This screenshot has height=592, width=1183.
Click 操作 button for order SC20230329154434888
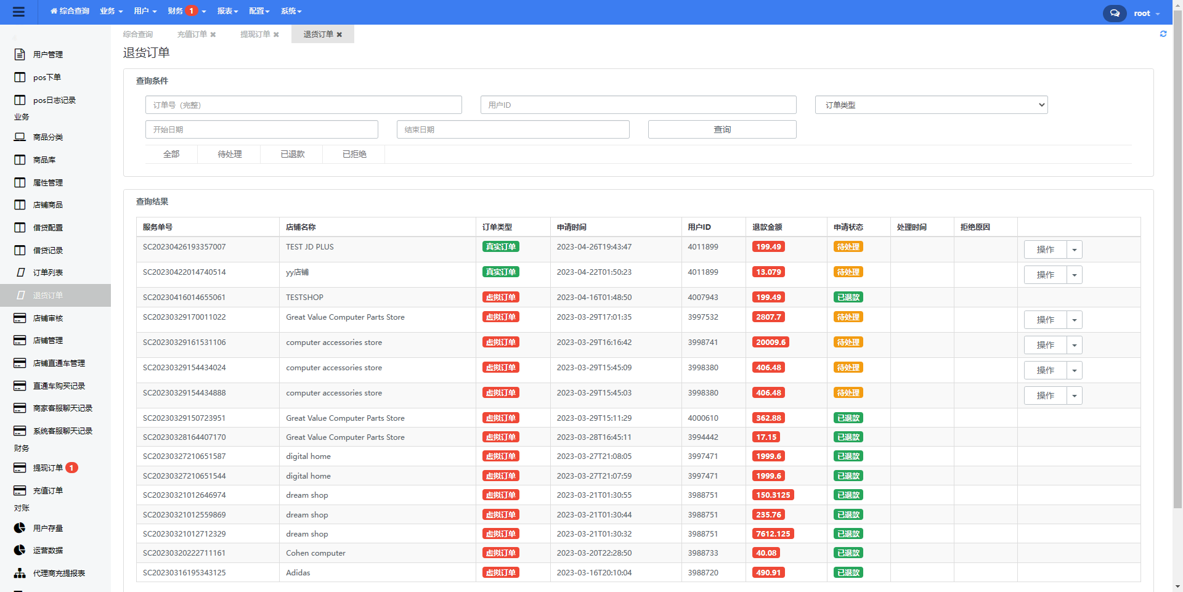1045,395
